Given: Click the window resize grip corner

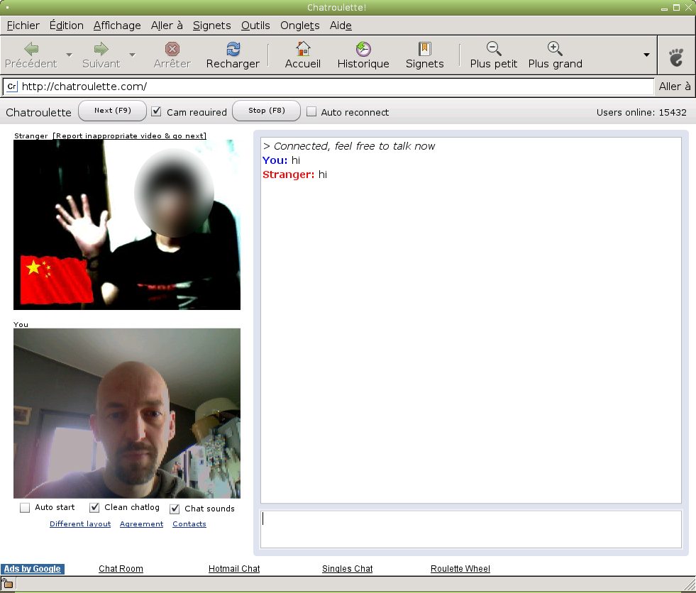Looking at the screenshot, I should tap(690, 584).
